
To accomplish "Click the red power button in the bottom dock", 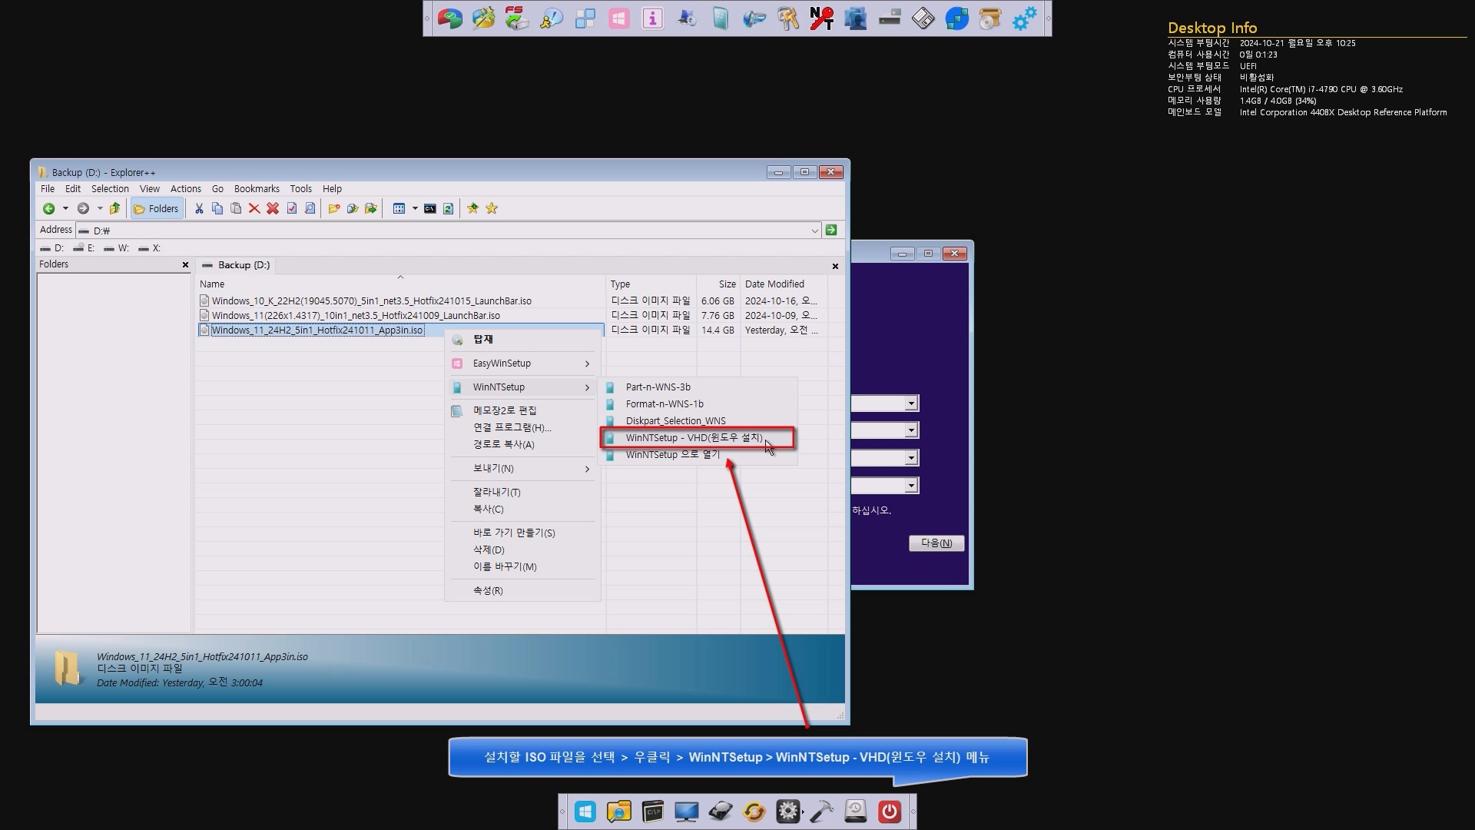I will coord(890,812).
